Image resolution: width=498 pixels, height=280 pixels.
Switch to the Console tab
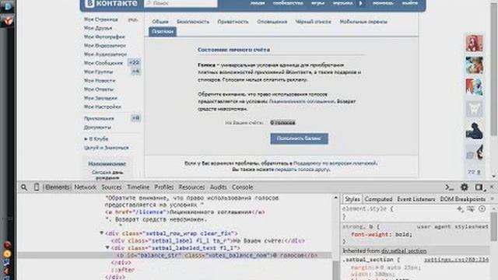pos(242,187)
